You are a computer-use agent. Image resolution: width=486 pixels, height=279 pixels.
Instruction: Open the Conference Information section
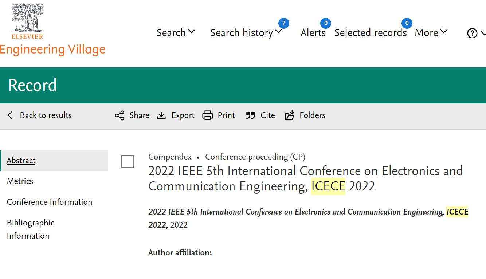tap(50, 202)
